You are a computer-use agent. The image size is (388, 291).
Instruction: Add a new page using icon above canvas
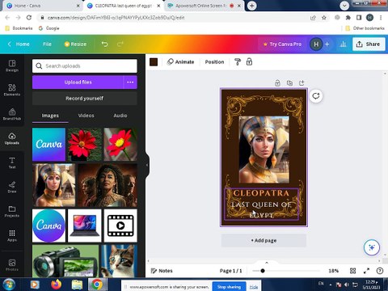(x=302, y=83)
